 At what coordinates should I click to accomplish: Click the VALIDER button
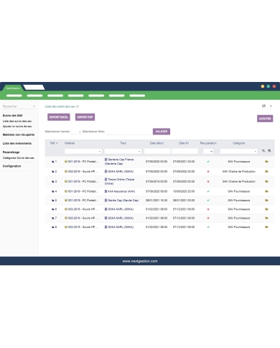pos(162,132)
